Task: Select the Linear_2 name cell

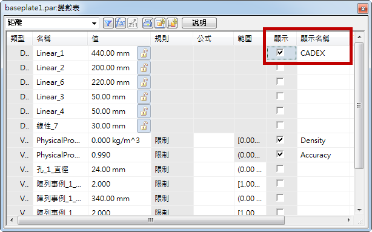Action: tap(60, 68)
